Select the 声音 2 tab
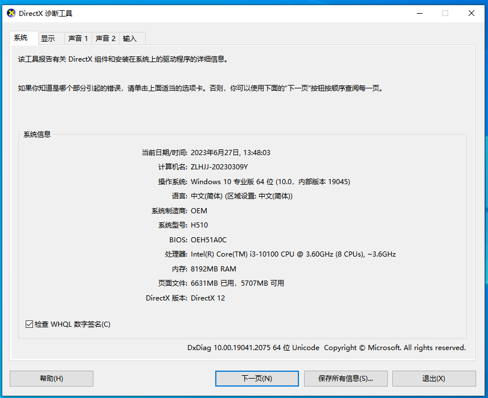 coord(105,38)
